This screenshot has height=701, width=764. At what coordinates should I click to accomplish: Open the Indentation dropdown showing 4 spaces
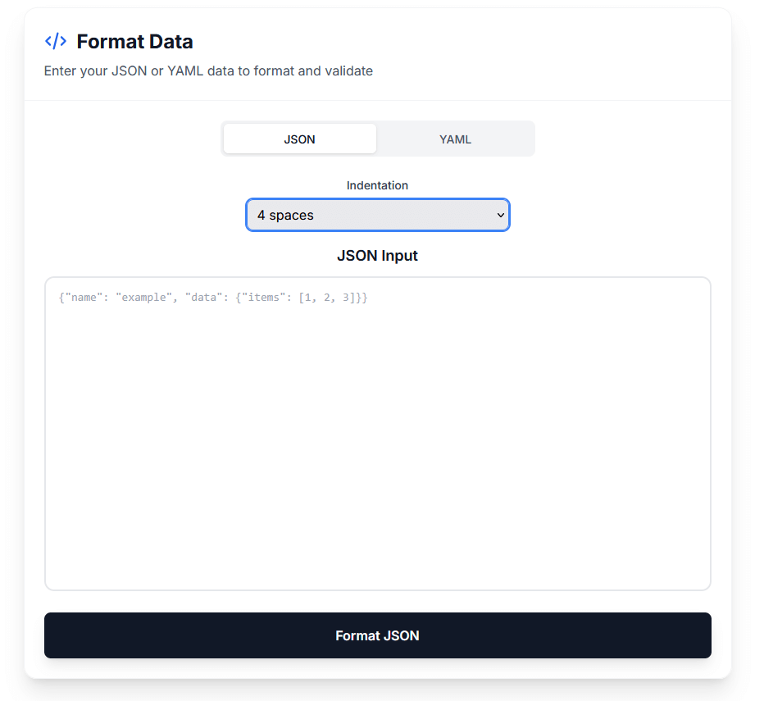(377, 216)
